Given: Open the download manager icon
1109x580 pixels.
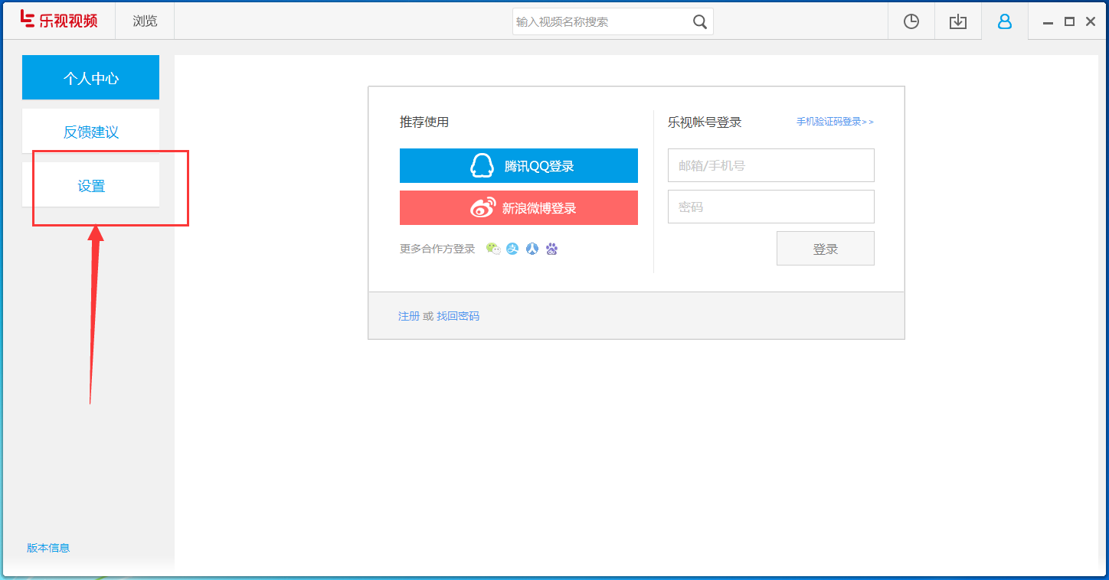Looking at the screenshot, I should click(x=957, y=21).
